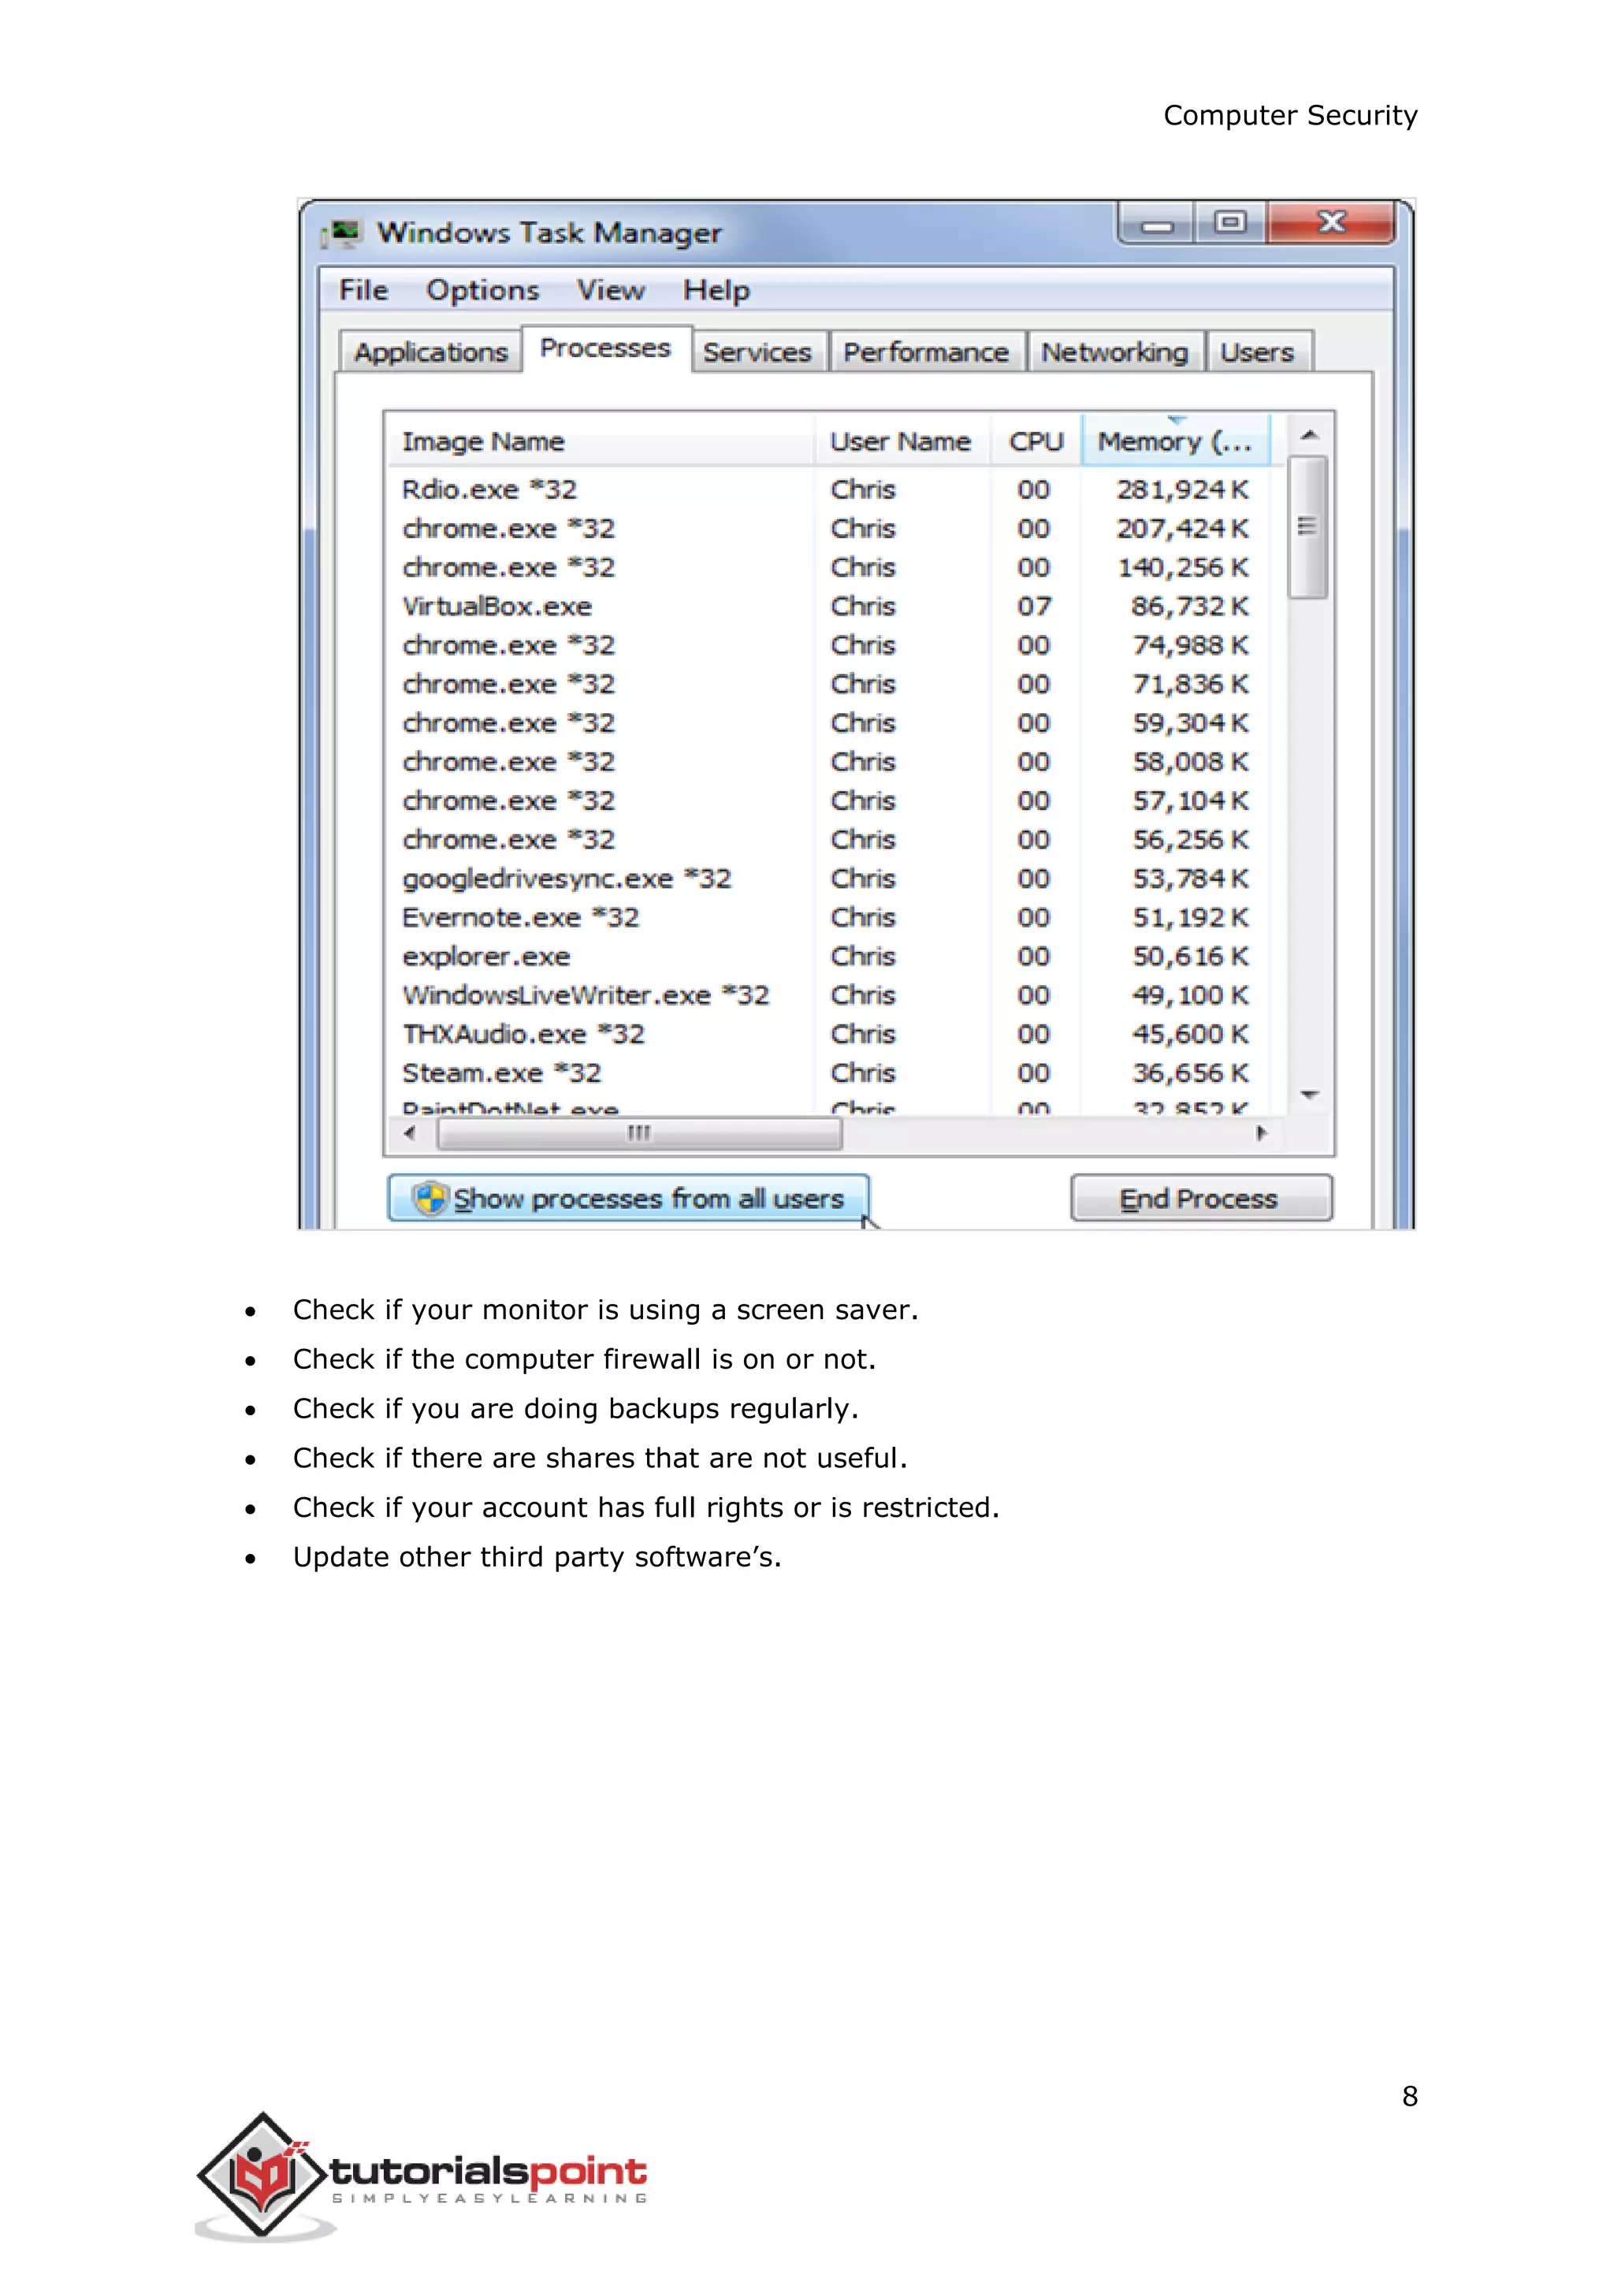Select chrome.exe using 207,424 K memory

click(829, 529)
